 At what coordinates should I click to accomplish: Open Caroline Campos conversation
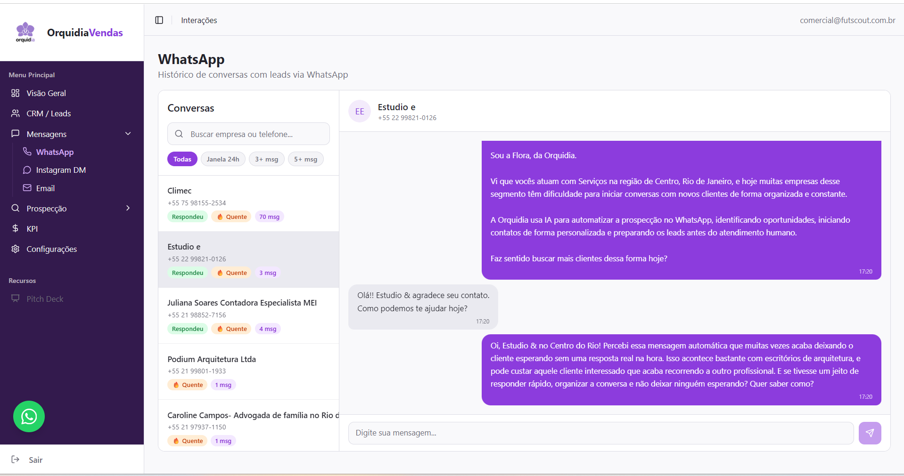pos(248,426)
